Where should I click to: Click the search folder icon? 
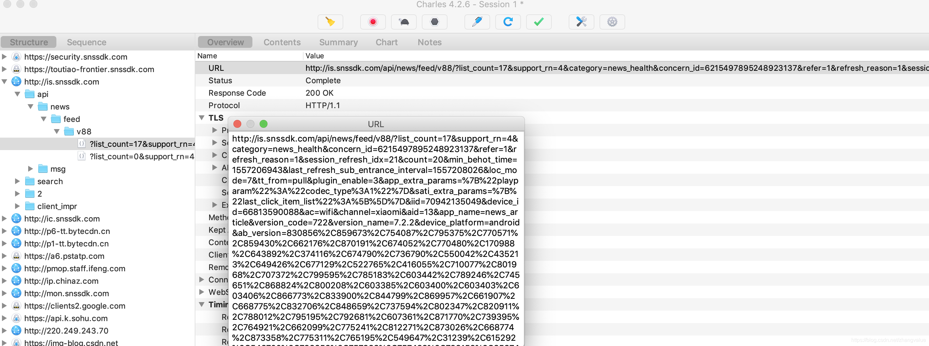(x=30, y=181)
